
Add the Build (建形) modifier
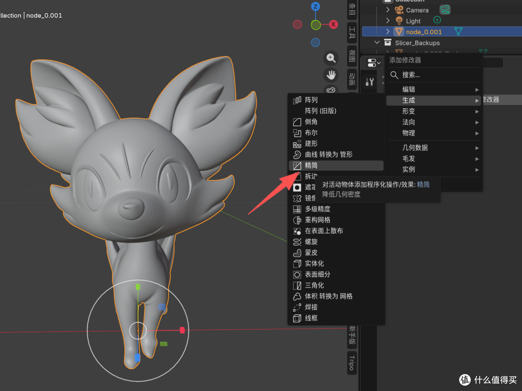coord(336,144)
